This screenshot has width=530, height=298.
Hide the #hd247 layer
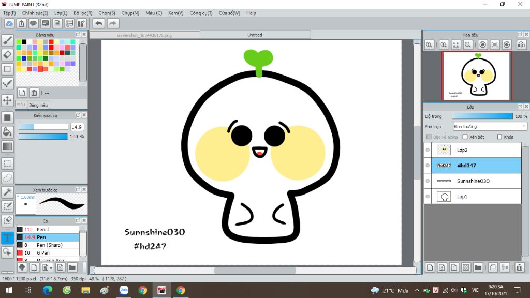tap(428, 165)
